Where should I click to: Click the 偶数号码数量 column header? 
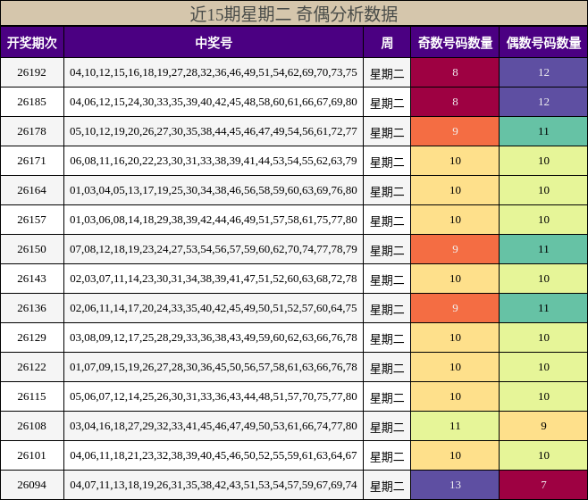coord(543,42)
